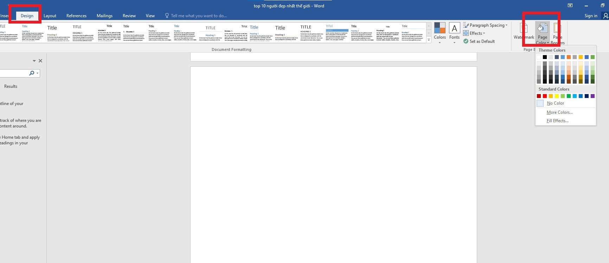Click the Fonts 'A' theme icon
The image size is (609, 263).
coord(454,28)
